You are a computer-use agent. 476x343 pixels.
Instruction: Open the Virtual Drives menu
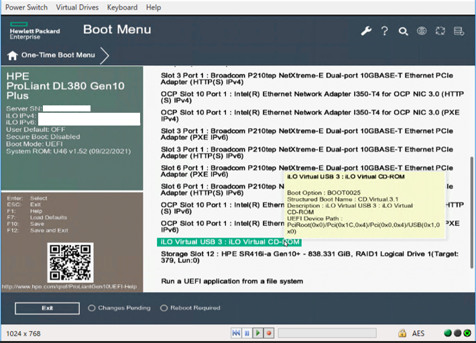[x=77, y=7]
